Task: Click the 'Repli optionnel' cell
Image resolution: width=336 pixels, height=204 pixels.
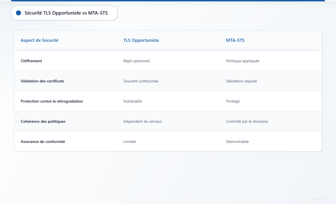Action: click(x=136, y=61)
